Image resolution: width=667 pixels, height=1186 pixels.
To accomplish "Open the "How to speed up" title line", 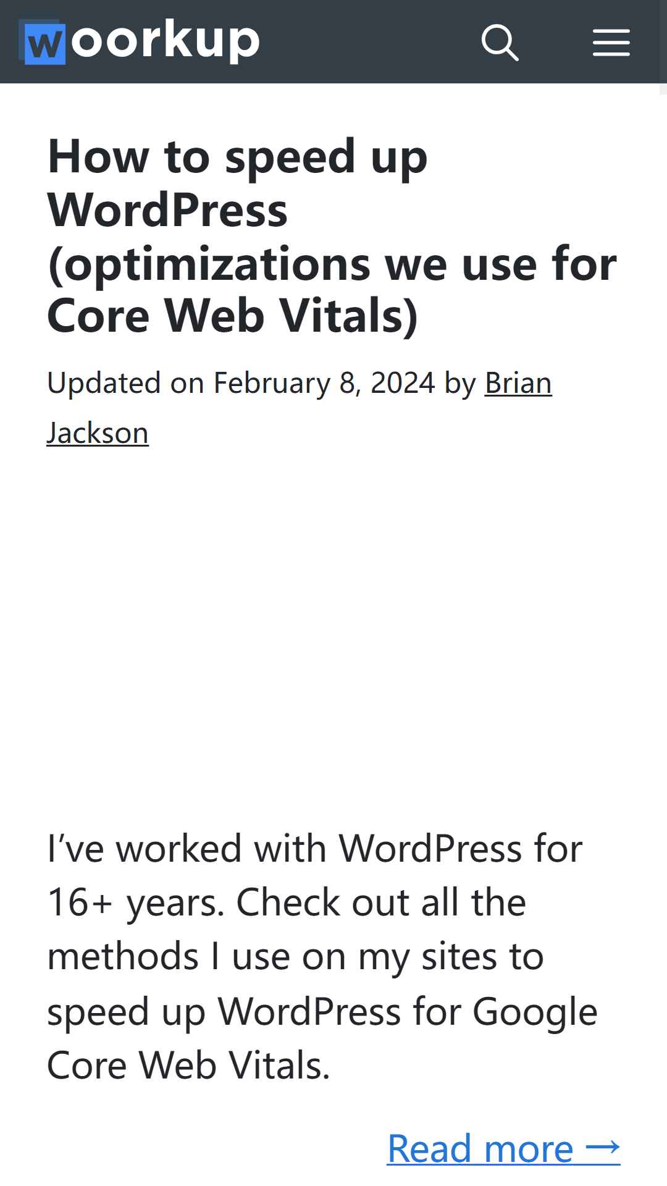I will [x=238, y=157].
